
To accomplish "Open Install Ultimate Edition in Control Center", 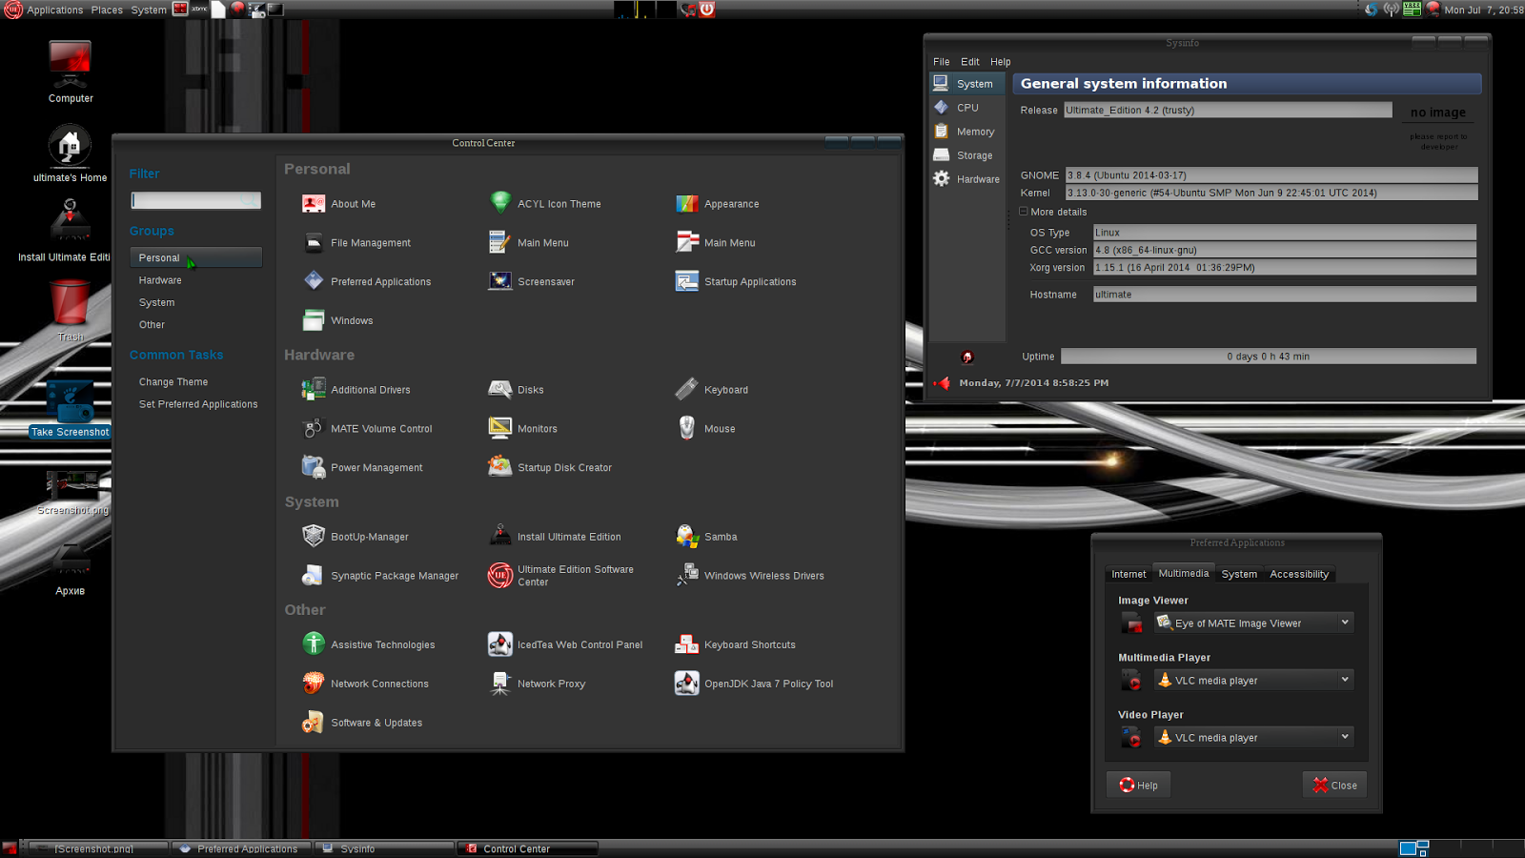I will coord(556,537).
